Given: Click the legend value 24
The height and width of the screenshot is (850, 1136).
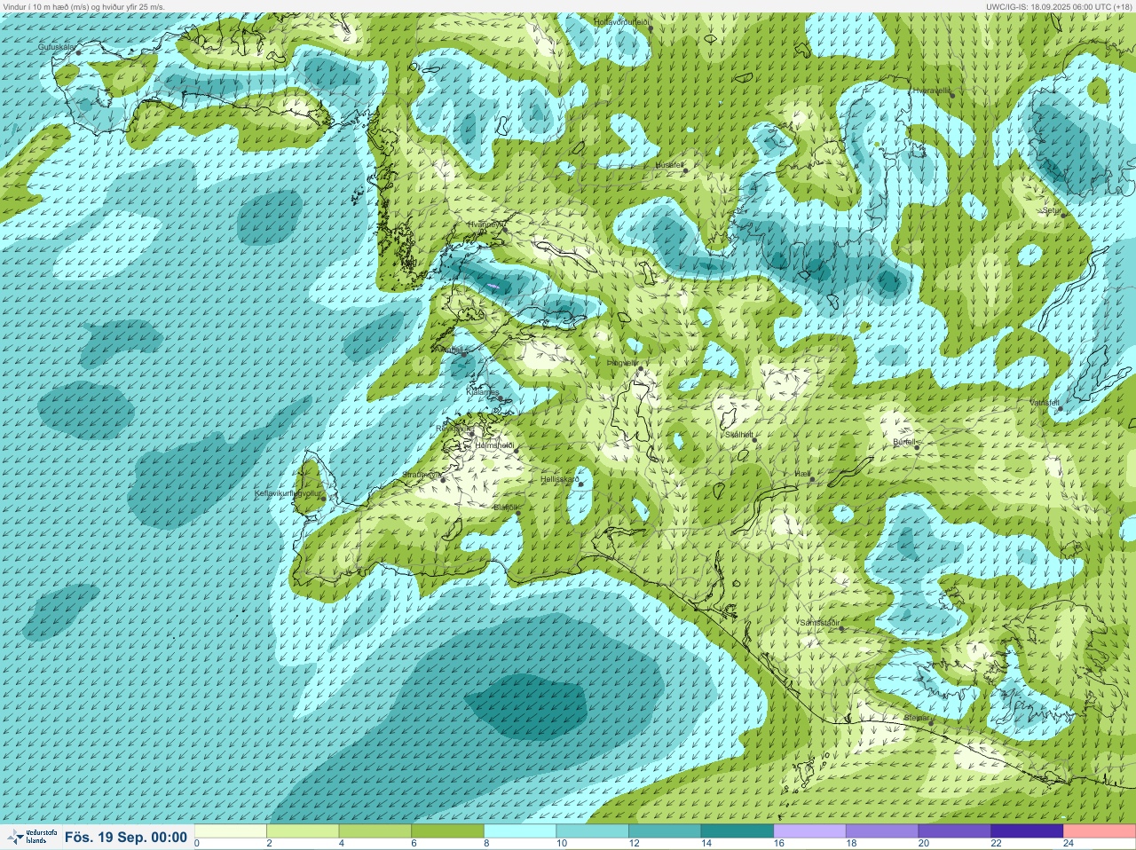Looking at the screenshot, I should click(x=1069, y=844).
